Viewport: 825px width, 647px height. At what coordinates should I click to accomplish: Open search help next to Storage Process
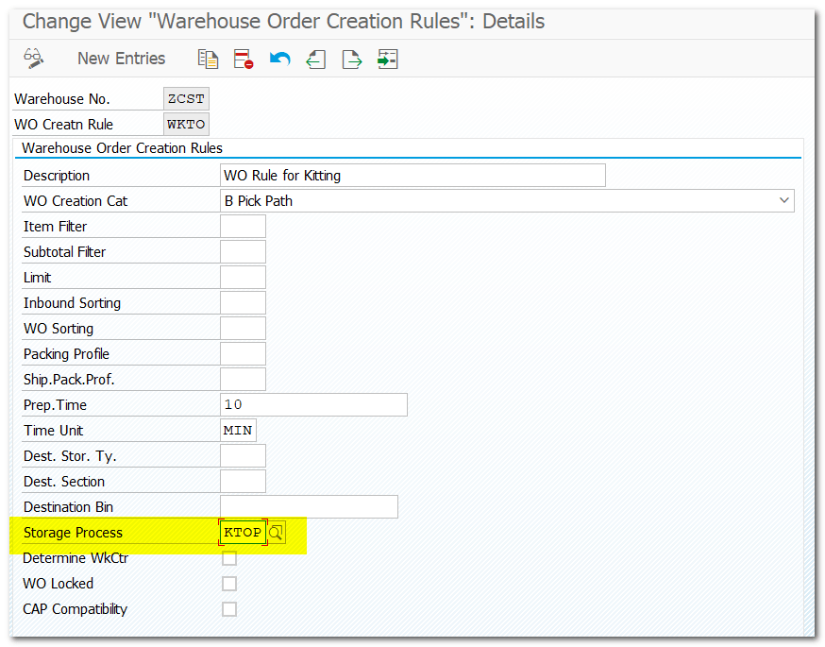coord(276,533)
